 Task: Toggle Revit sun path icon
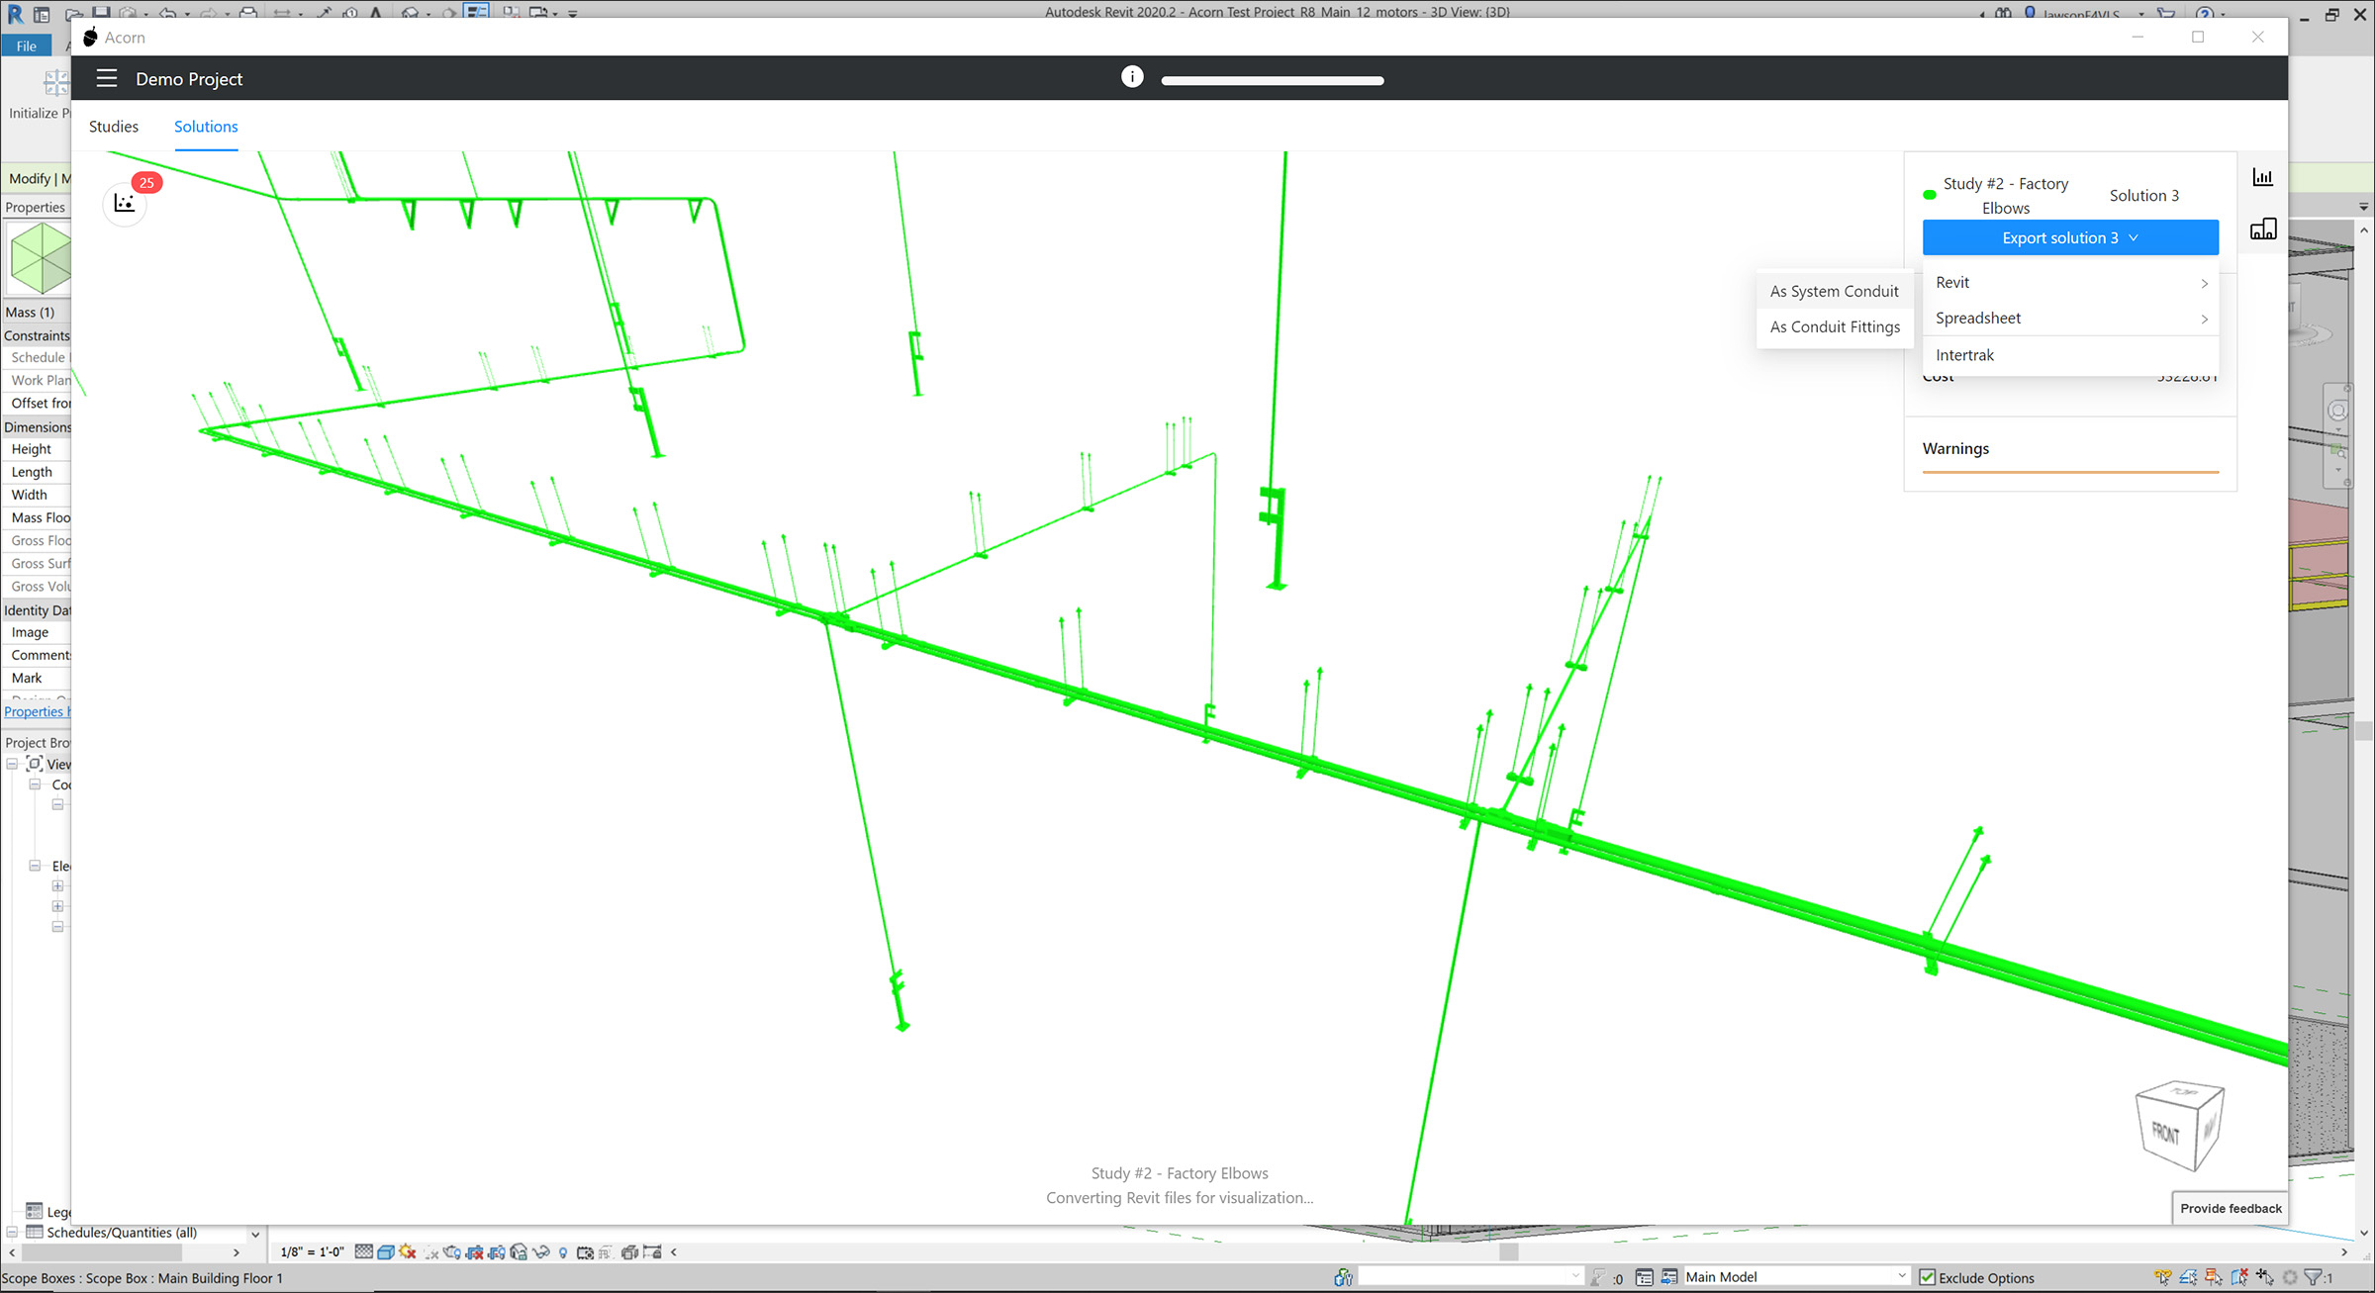[x=408, y=1252]
